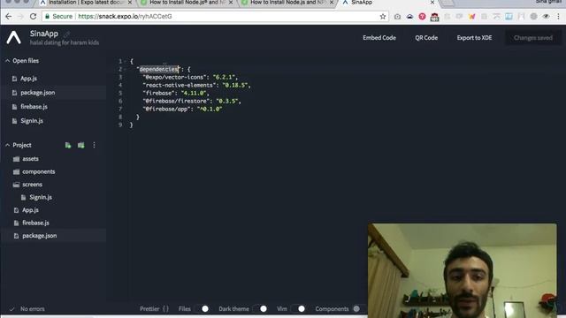Switch to first How to Install Node.js tab

pos(187,3)
